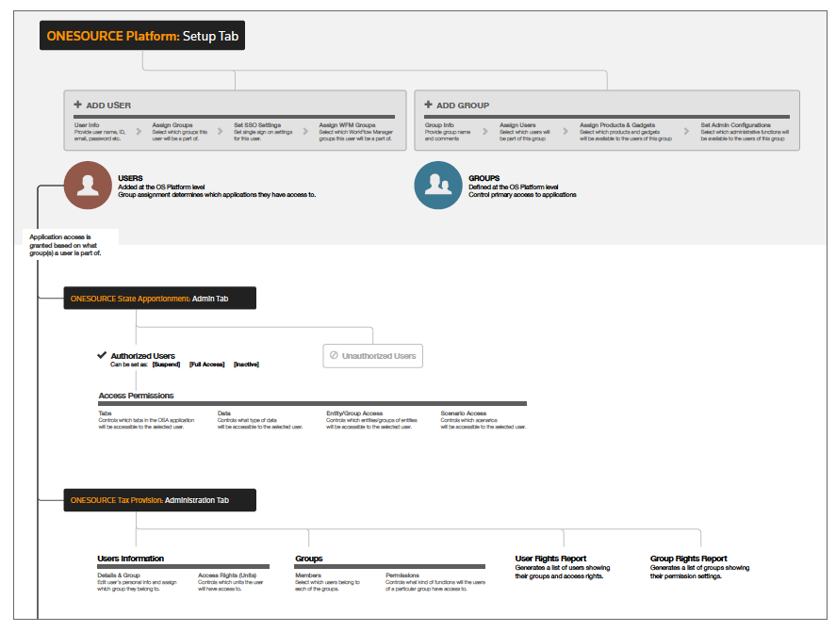Screen dimensions: 836x632
Task: Open the ONESOURCE Tax Provision: Administration Tab header
Action: 160,500
